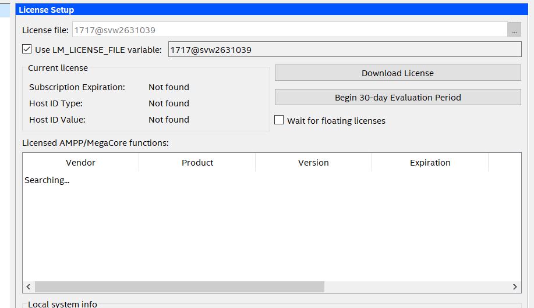
Task: Click the License file browse (...) button
Action: pyautogui.click(x=514, y=30)
